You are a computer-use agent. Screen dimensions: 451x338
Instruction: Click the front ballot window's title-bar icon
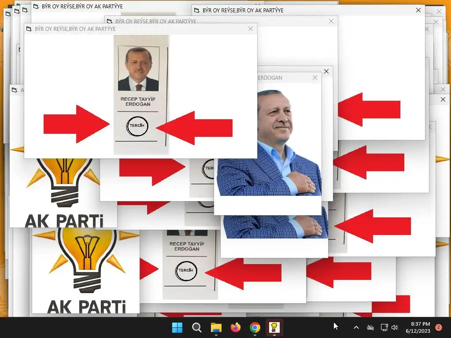coord(29,29)
